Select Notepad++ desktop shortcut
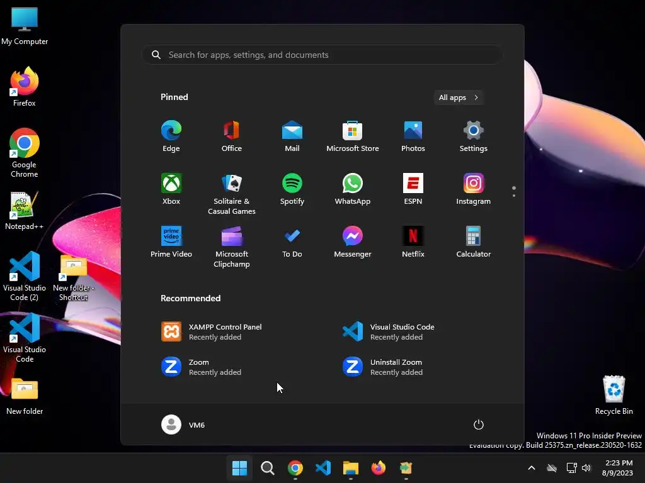The height and width of the screenshot is (483, 645). [25, 210]
